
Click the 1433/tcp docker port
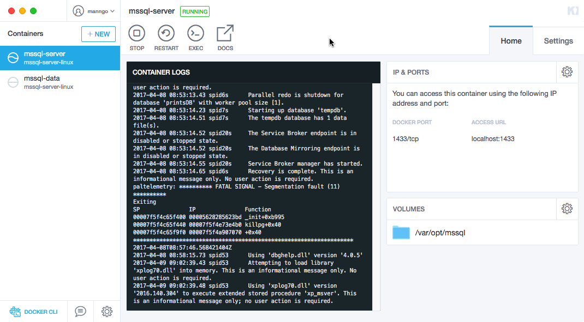click(406, 139)
